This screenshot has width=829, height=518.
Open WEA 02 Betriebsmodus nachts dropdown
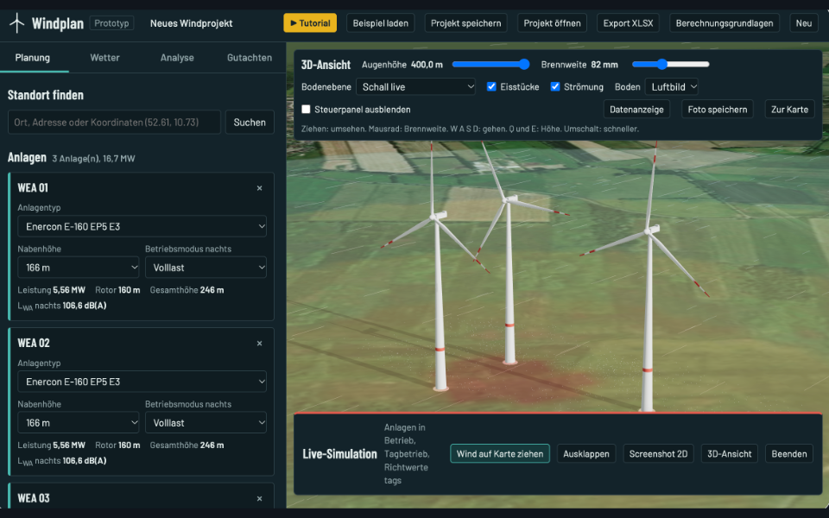coord(206,423)
